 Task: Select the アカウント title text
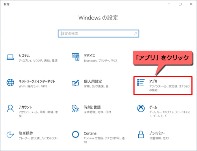click(25, 107)
